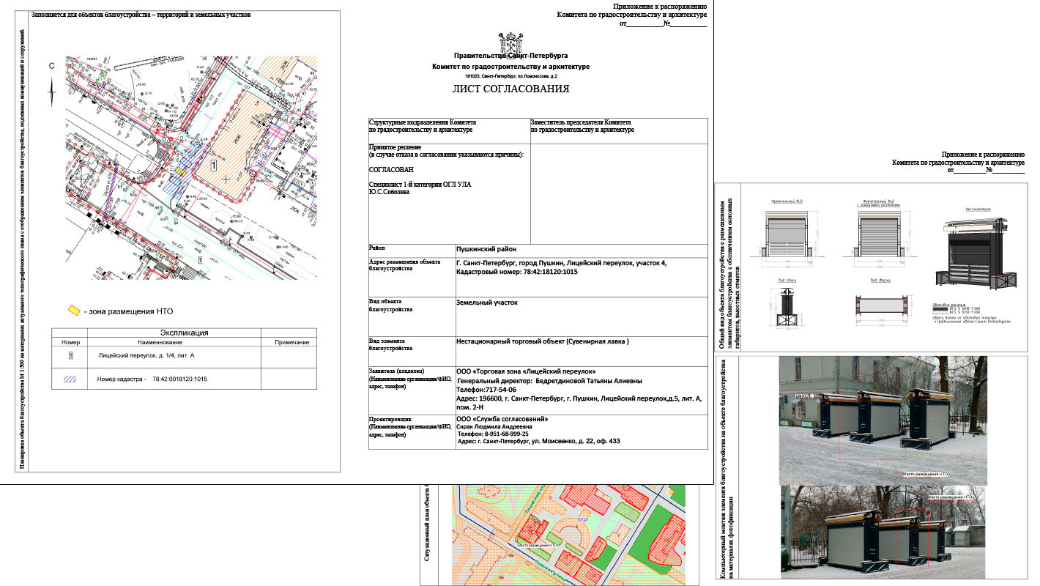This screenshot has width=1040, height=586.
Task: Click the yellow legend swatch for зона размещения НТО
Action: point(74,311)
